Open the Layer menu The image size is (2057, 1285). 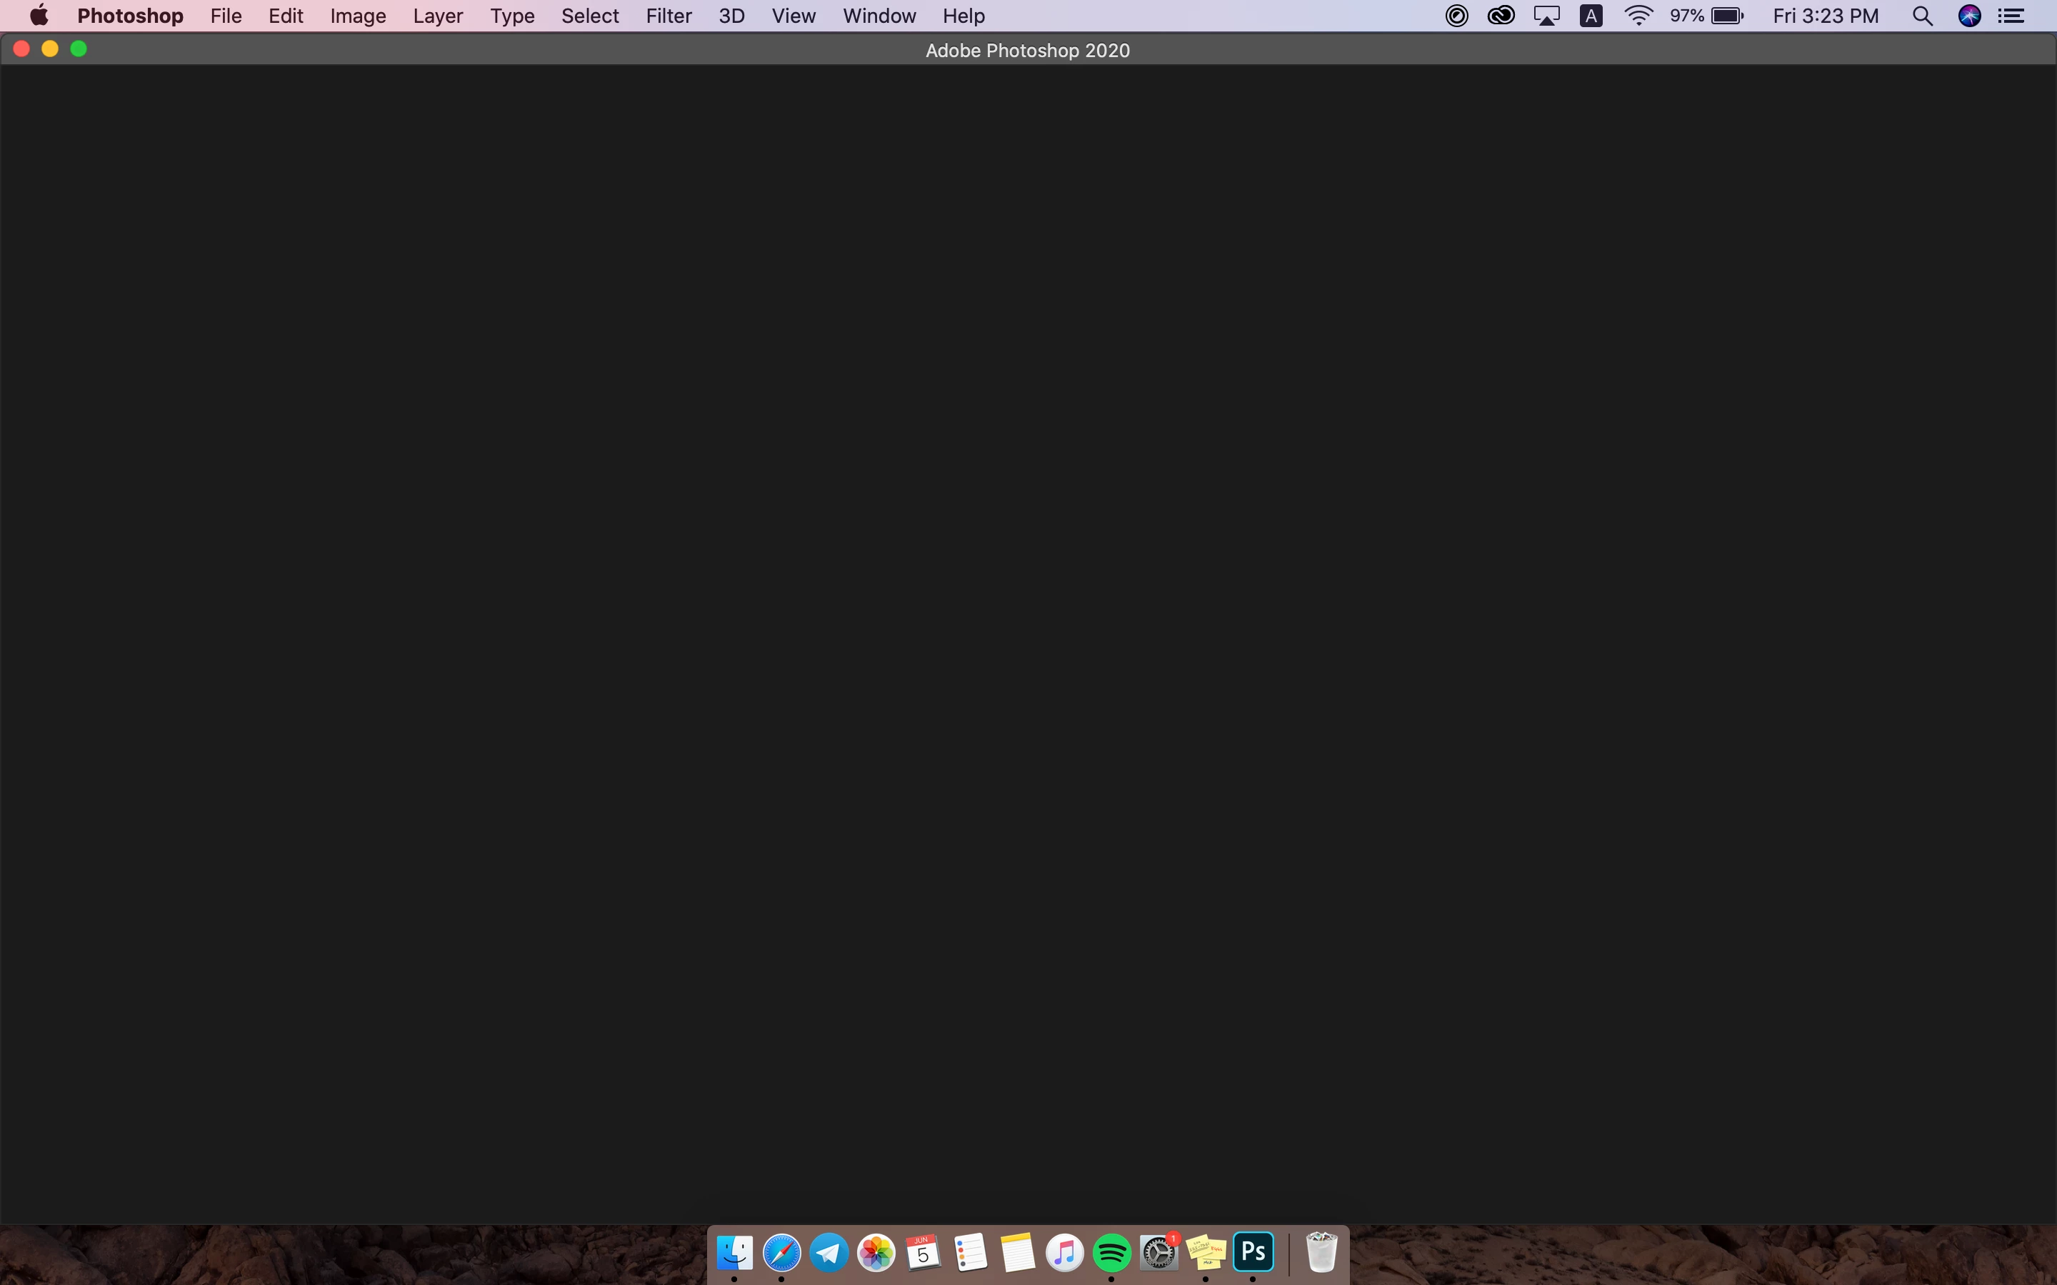pos(437,16)
